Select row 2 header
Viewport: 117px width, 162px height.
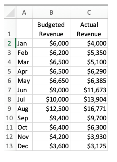(x=10, y=43)
